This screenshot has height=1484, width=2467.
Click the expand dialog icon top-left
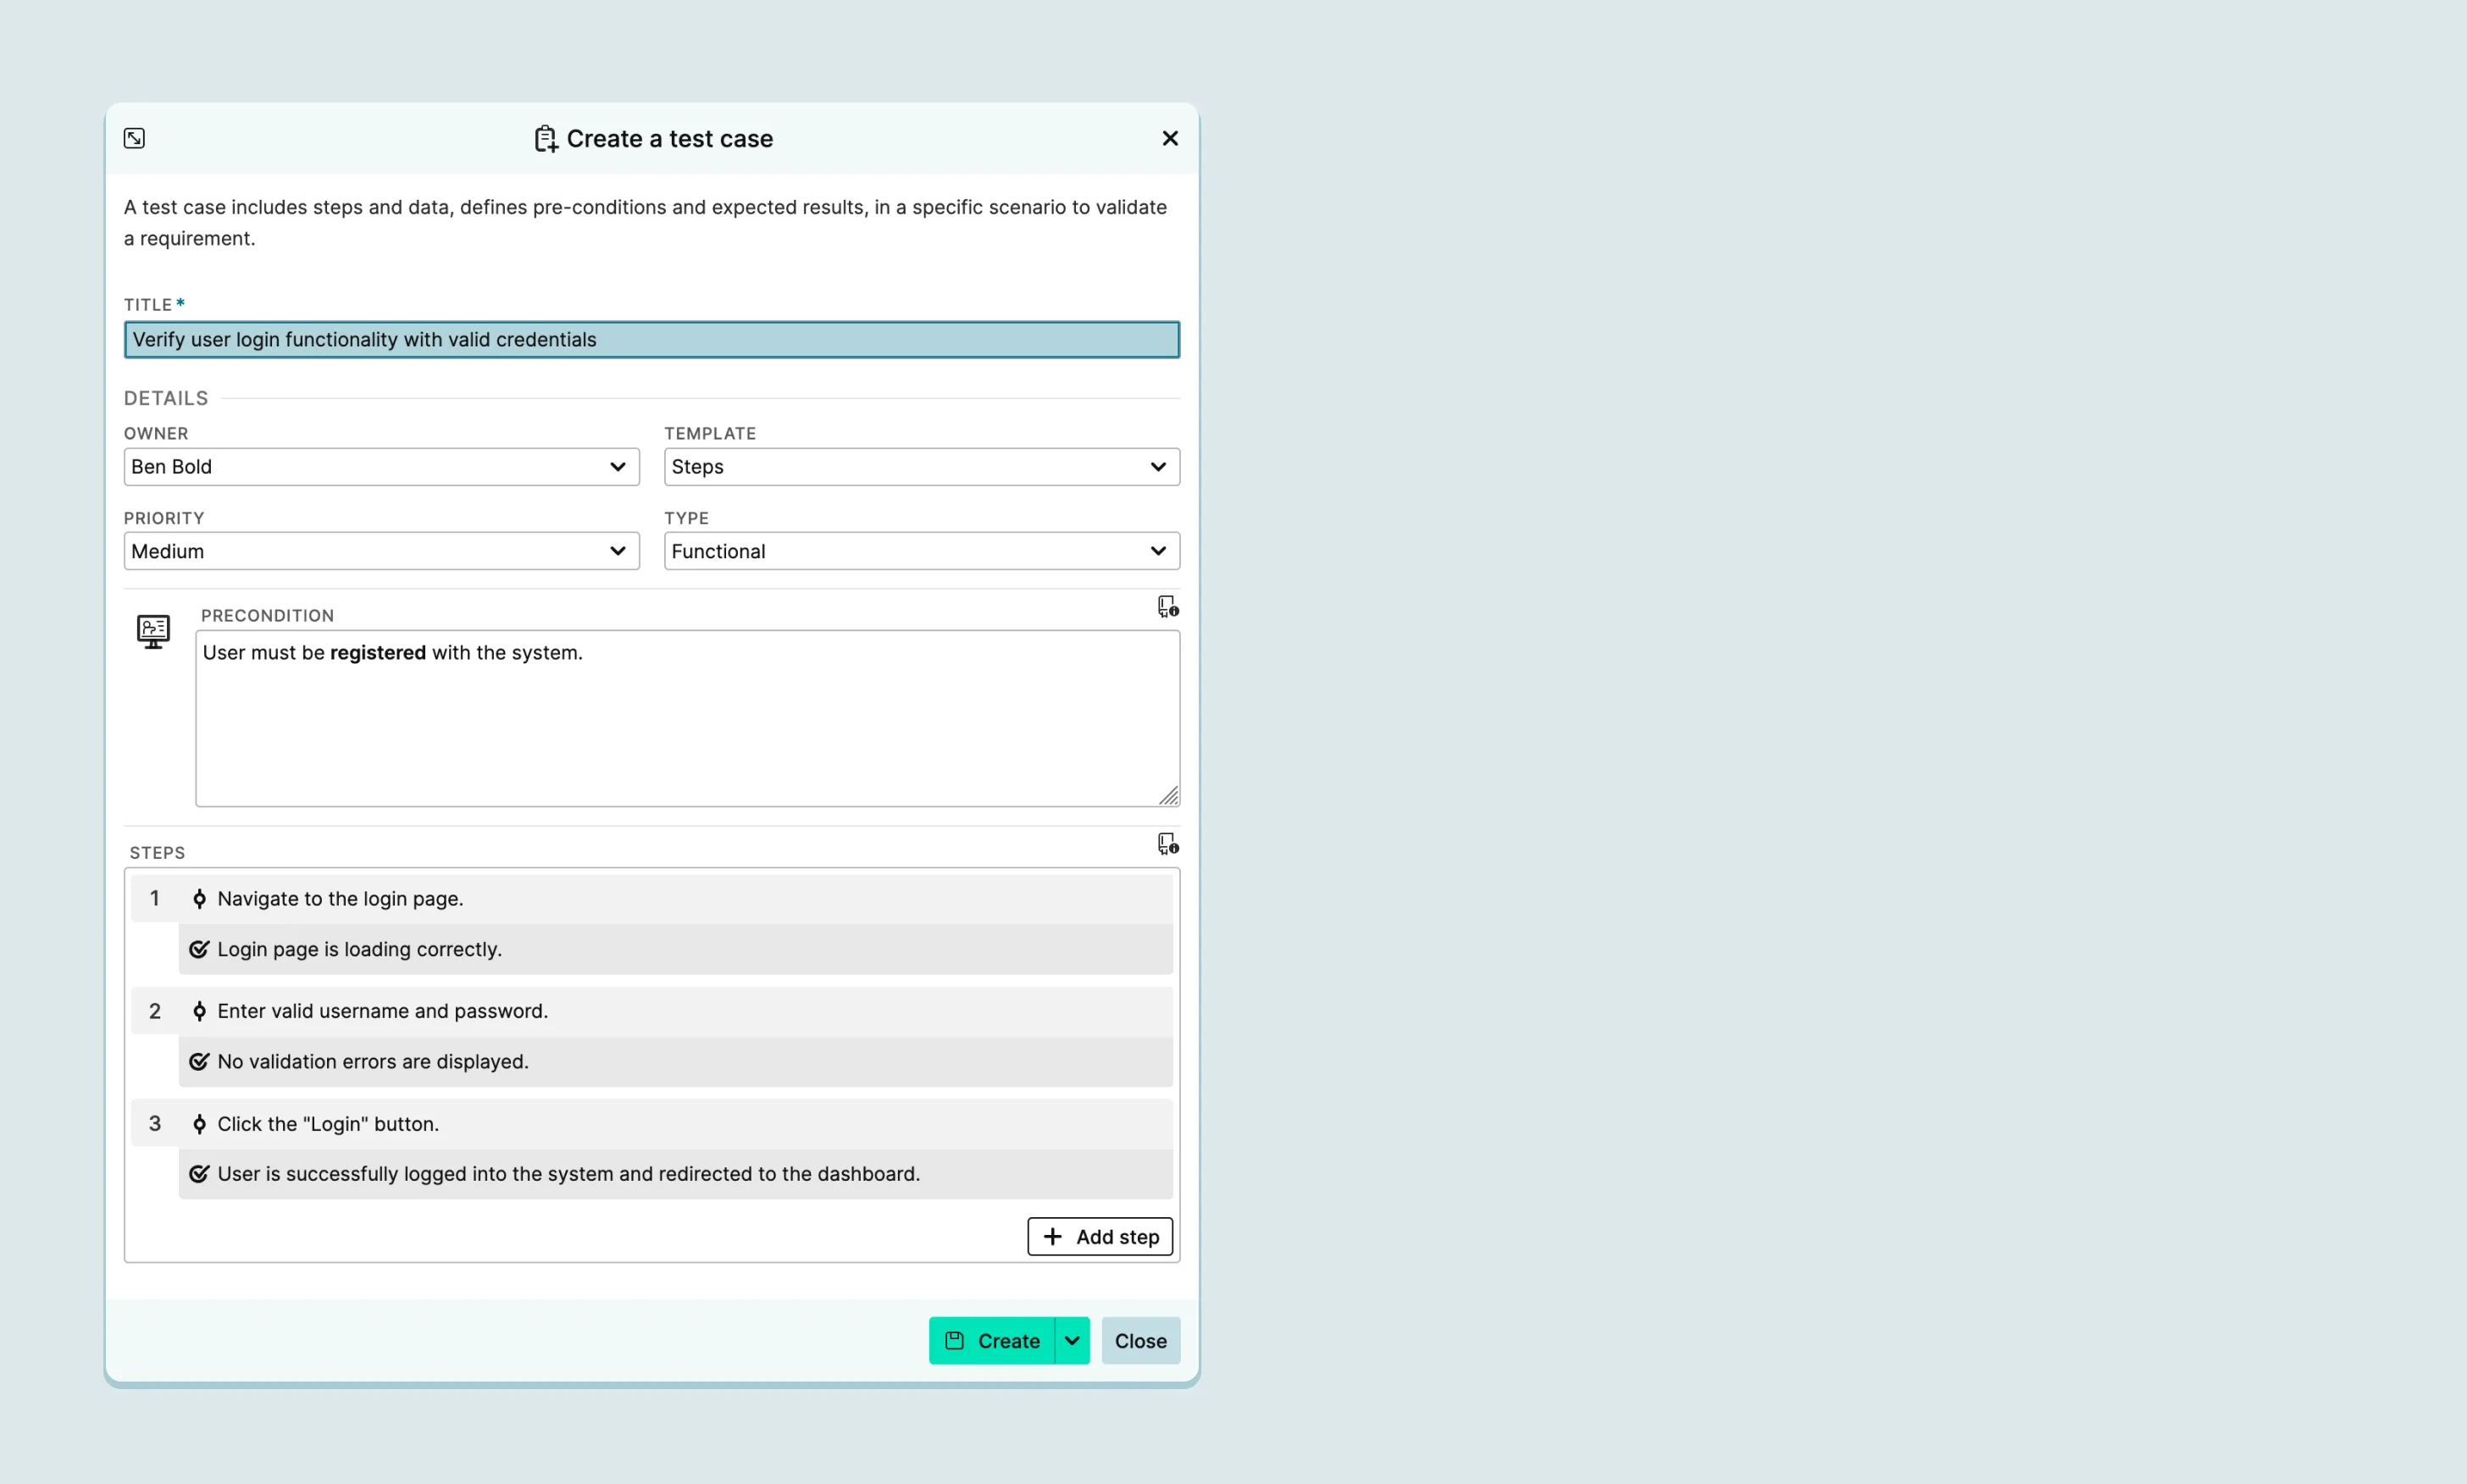[x=134, y=138]
